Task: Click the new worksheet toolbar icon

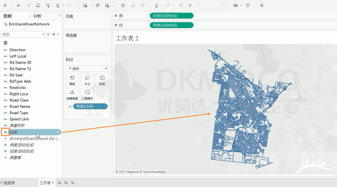Action: tap(85, 6)
